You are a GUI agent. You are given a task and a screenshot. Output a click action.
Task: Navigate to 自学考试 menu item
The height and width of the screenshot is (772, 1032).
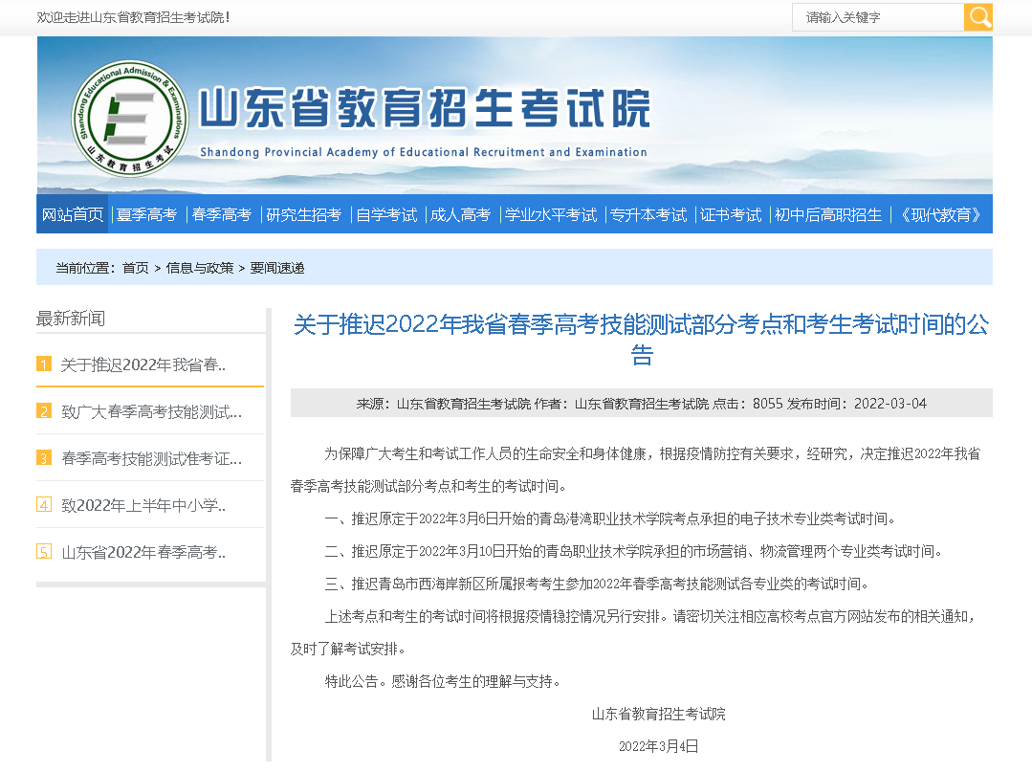click(x=386, y=215)
